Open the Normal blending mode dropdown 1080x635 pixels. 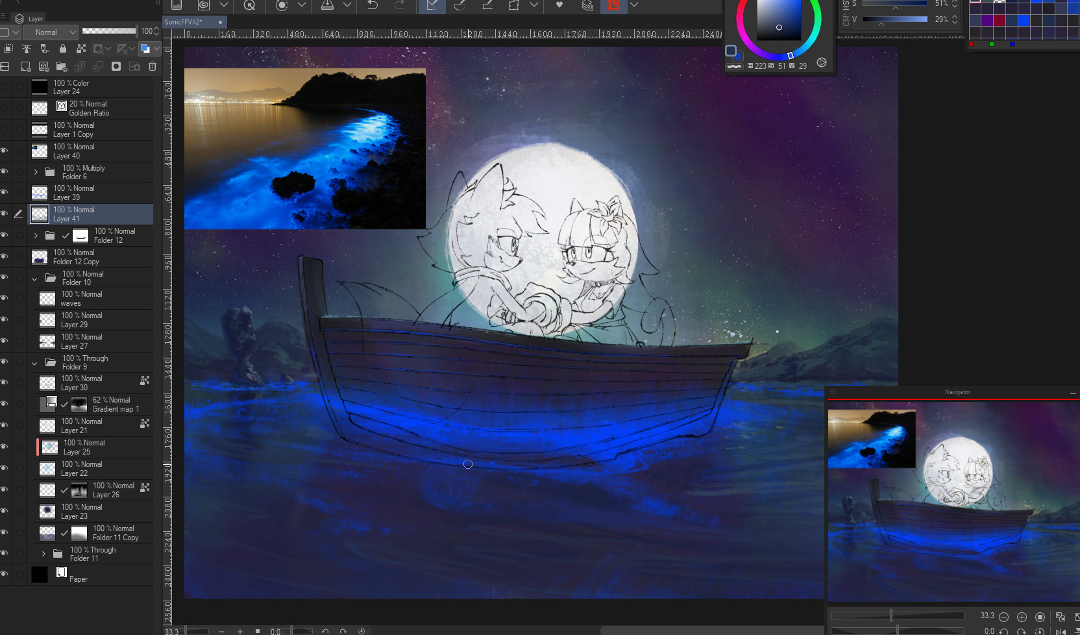click(x=51, y=32)
